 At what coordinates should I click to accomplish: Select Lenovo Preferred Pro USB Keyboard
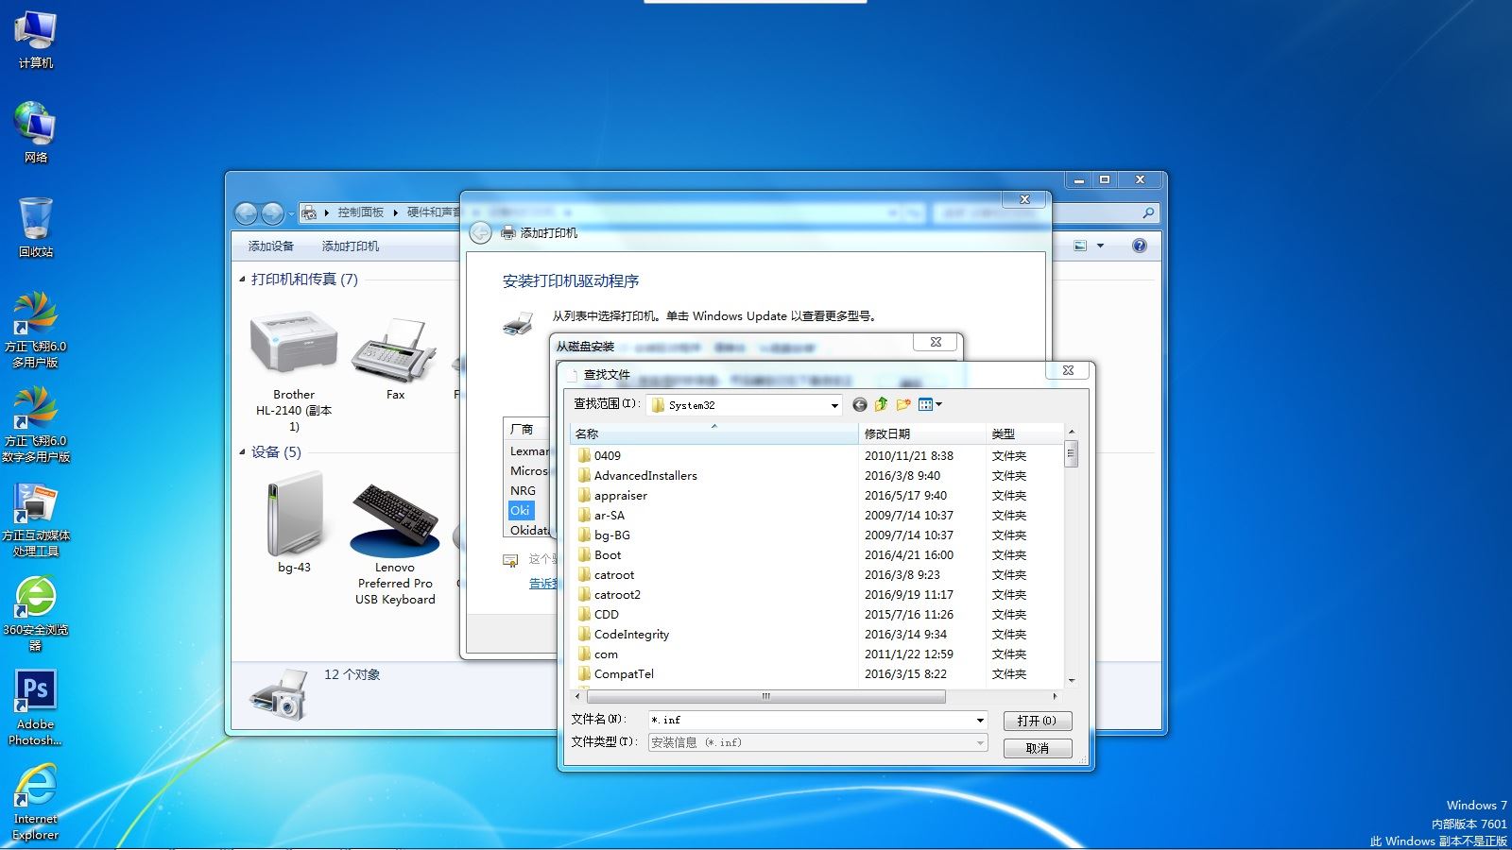(x=395, y=543)
